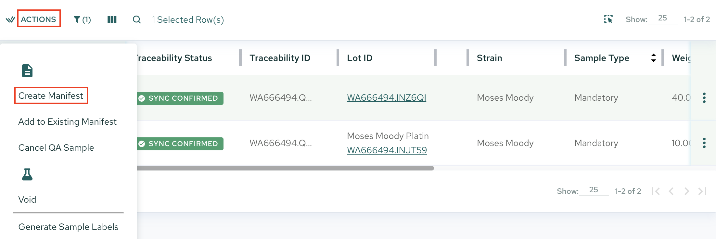
Task: Toggle sorting on the Sample Type column
Action: pos(654,58)
